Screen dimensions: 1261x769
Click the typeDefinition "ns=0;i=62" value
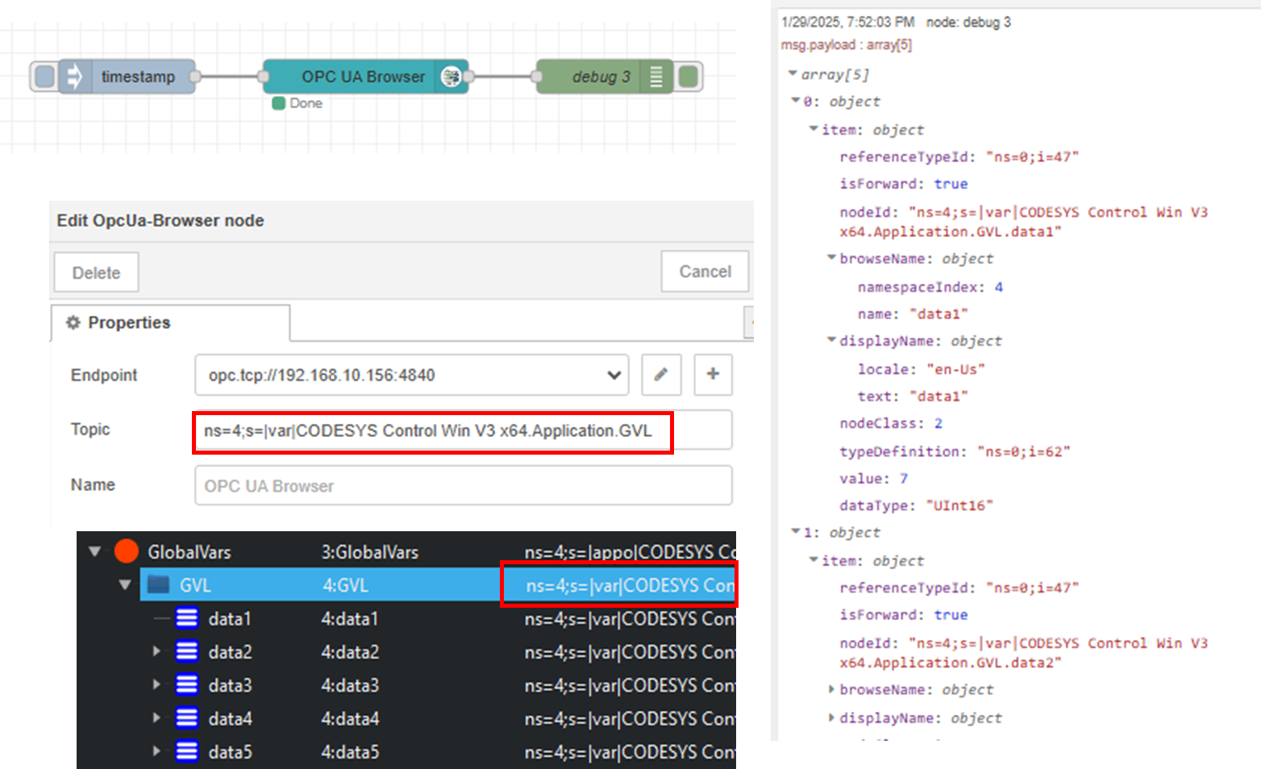point(1023,451)
